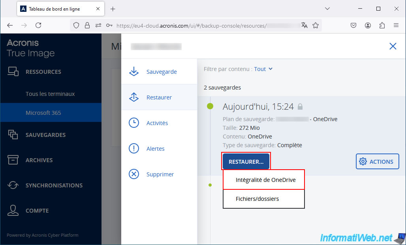Choose 'Fichiers/dossiers' from the menu
The height and width of the screenshot is (245, 406).
point(263,199)
